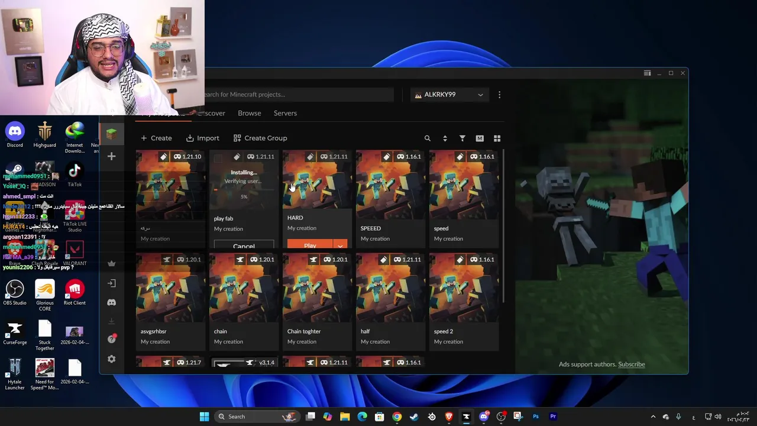The height and width of the screenshot is (426, 757).
Task: Open Premiere Pro from taskbar
Action: (553, 417)
